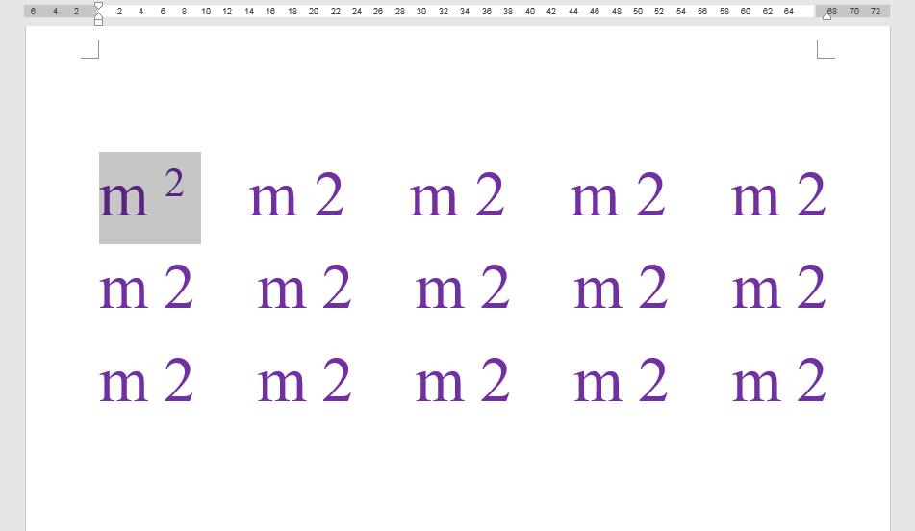Click the top-left margin corner mark
Viewport: 915px width, 531px height.
[x=89, y=50]
